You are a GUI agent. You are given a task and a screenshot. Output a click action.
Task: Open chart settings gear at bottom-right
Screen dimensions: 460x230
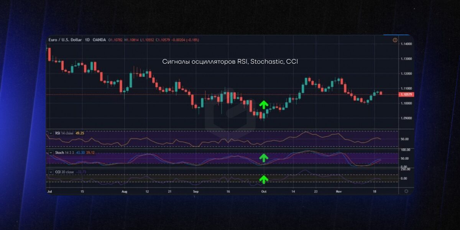[406, 191]
